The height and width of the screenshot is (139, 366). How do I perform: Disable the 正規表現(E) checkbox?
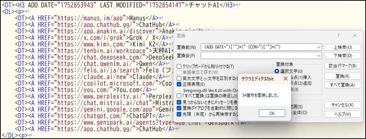click(x=179, y=84)
